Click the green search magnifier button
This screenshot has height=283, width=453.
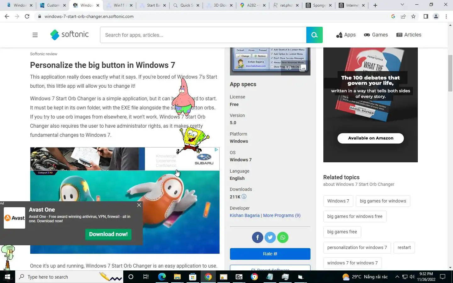(314, 35)
